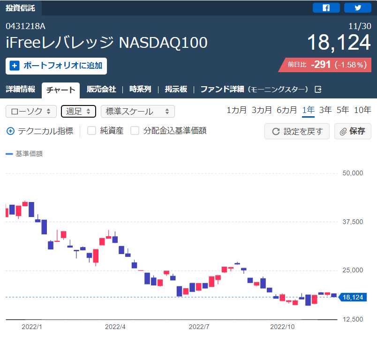The image size is (377, 337).
Task: Select the 6カ月 time range
Action: tap(287, 110)
